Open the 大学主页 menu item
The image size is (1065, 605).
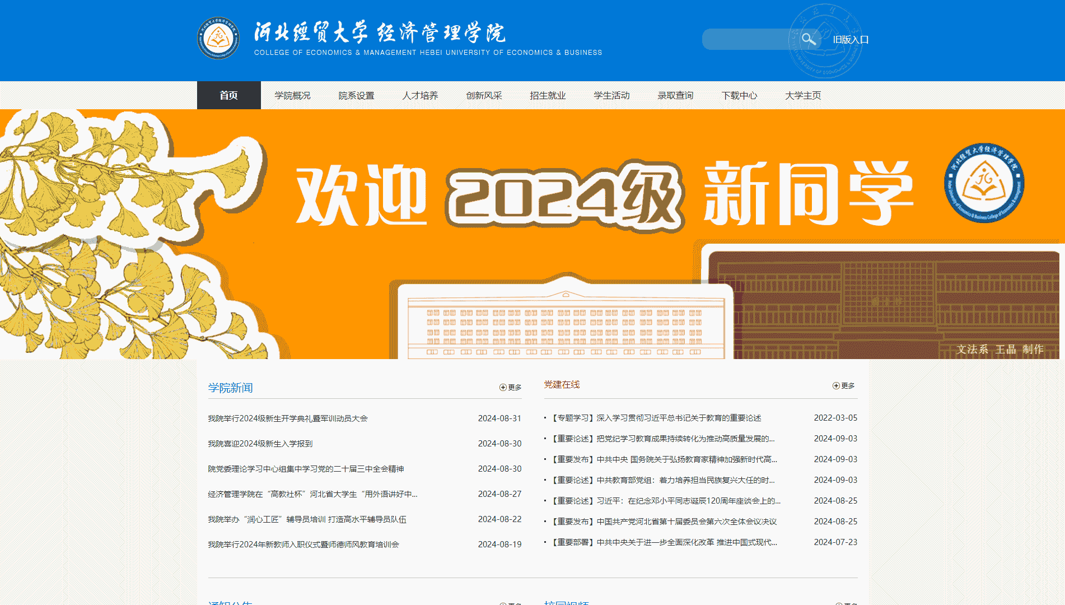pos(803,96)
